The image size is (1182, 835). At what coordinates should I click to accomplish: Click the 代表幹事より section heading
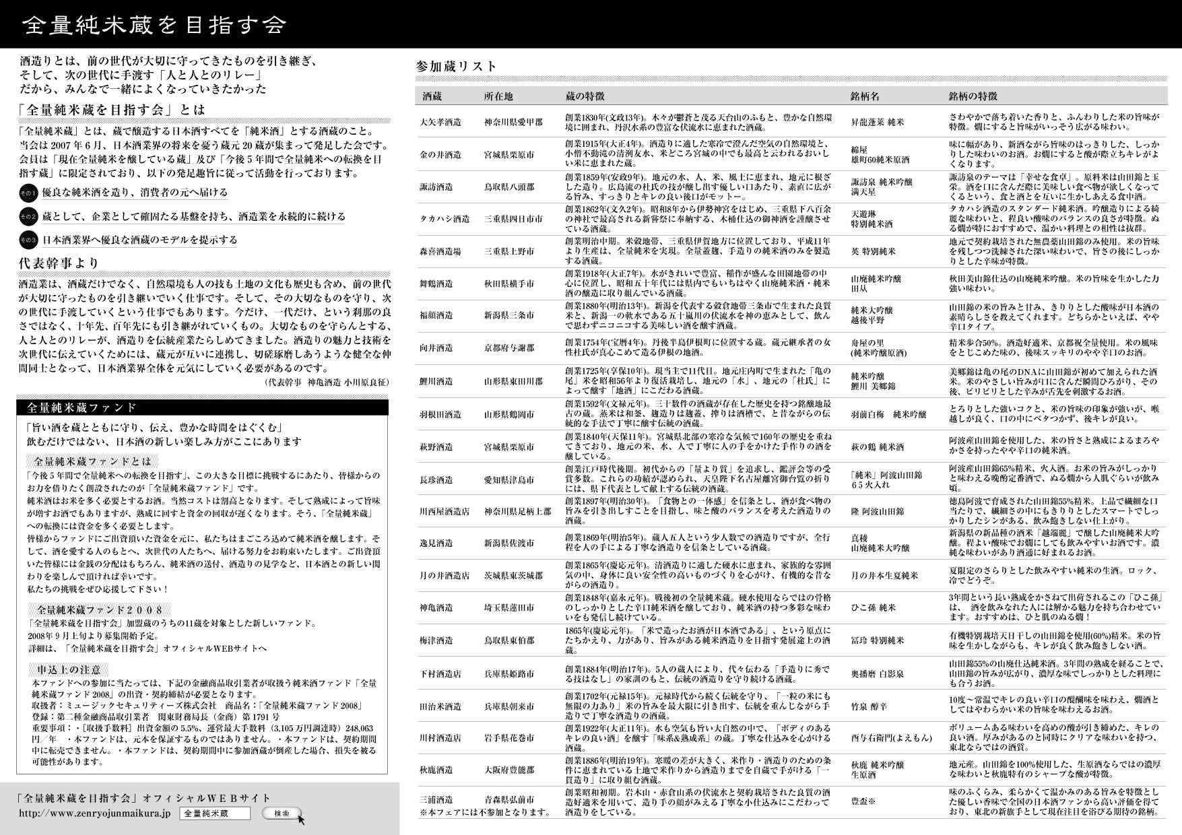[59, 263]
